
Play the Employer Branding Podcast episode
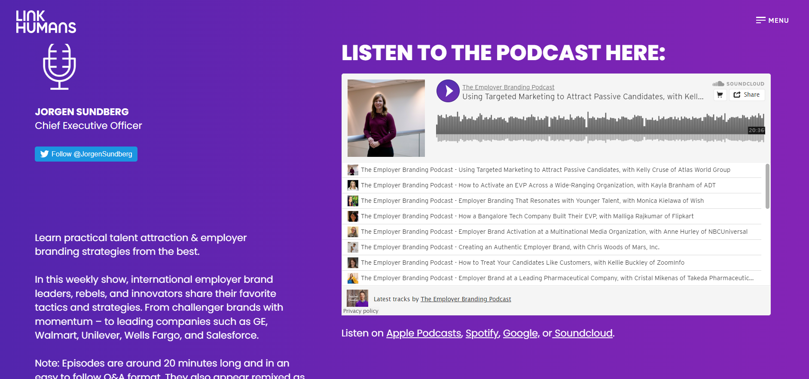click(x=448, y=91)
